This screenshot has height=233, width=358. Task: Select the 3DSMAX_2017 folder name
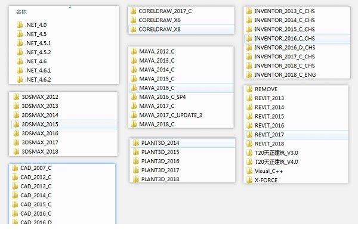tap(40, 142)
